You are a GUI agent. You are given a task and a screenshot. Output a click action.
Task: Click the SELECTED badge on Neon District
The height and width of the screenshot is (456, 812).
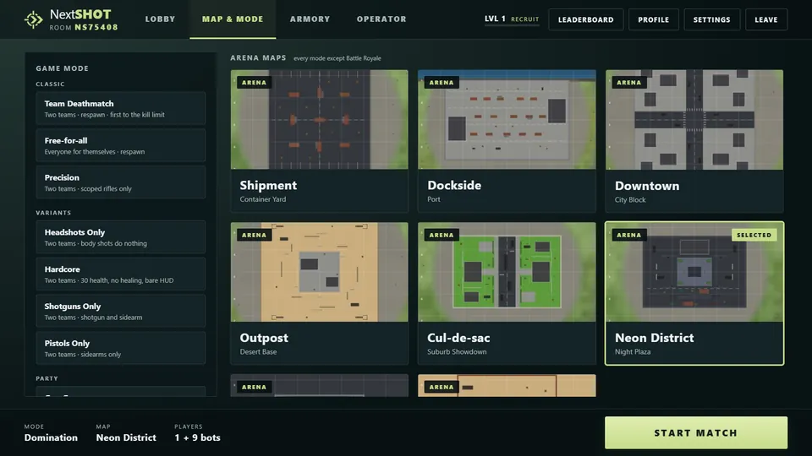(754, 235)
